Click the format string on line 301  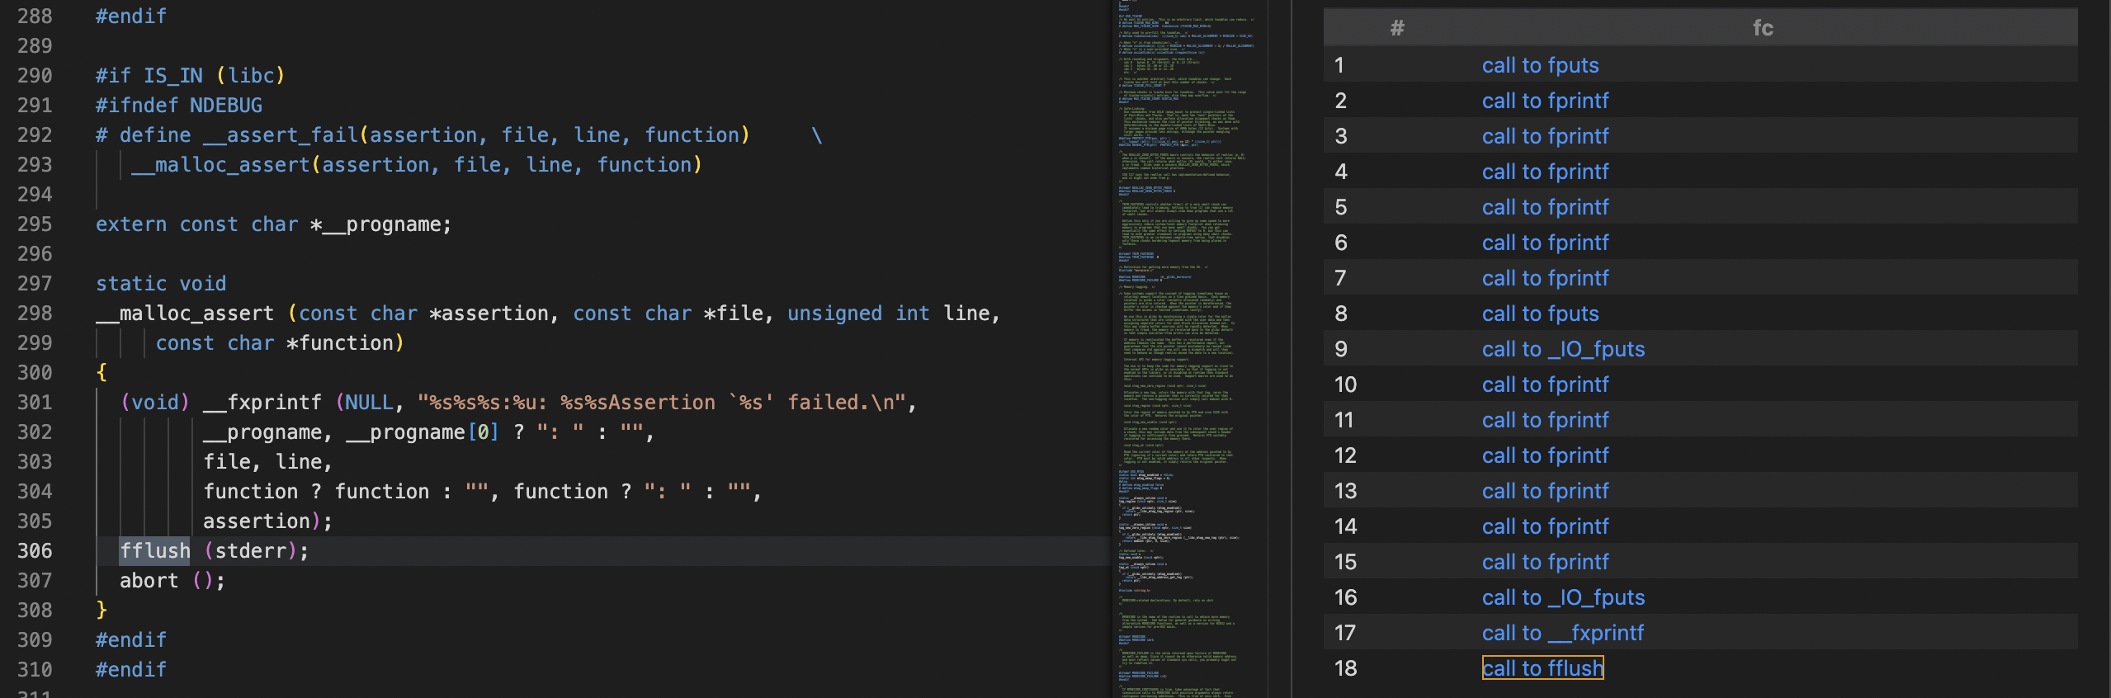pyautogui.click(x=661, y=403)
